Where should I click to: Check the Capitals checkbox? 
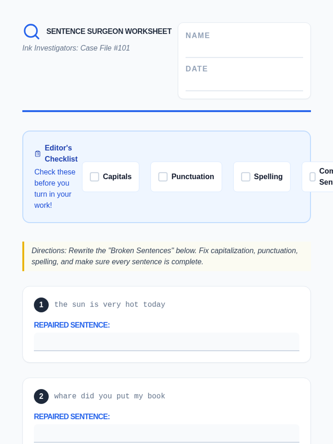pos(94,177)
